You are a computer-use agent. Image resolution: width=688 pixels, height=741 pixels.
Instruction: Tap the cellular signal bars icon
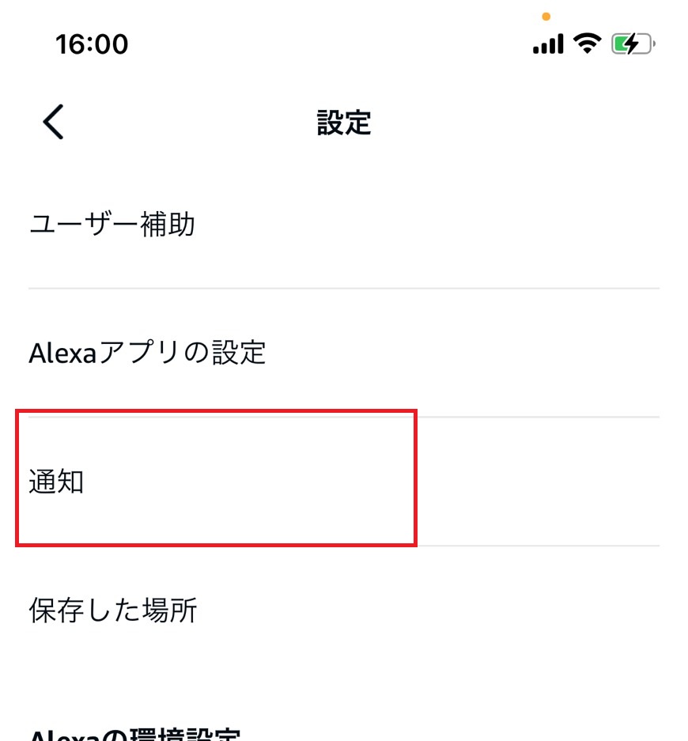pos(547,43)
